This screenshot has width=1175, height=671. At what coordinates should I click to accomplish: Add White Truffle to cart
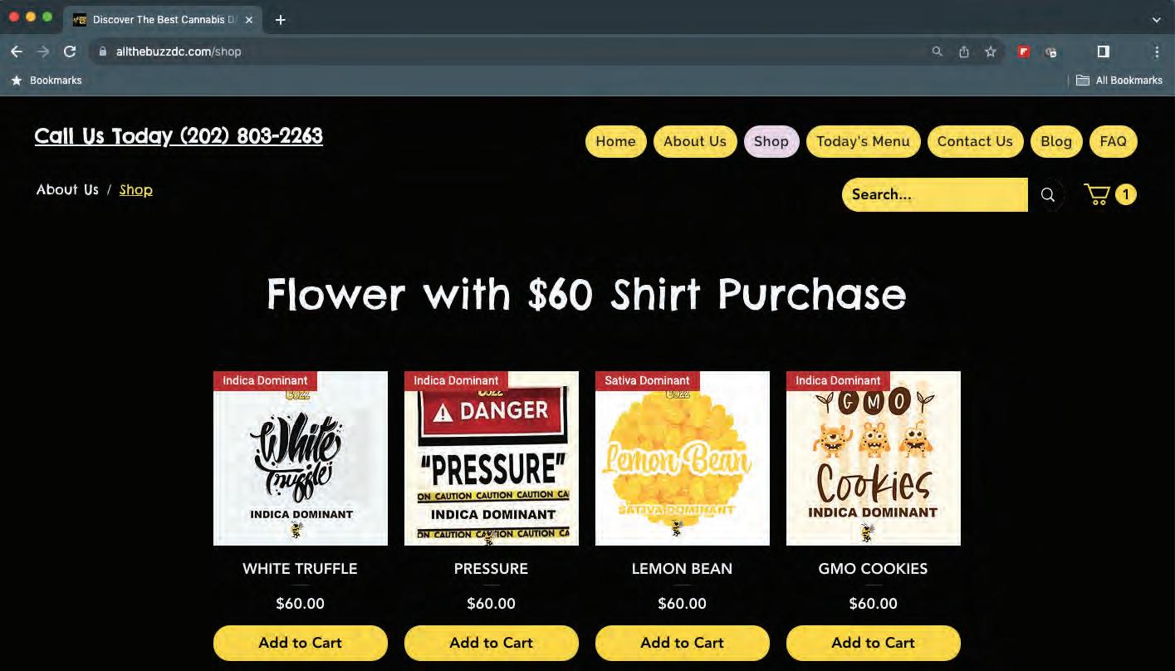301,643
